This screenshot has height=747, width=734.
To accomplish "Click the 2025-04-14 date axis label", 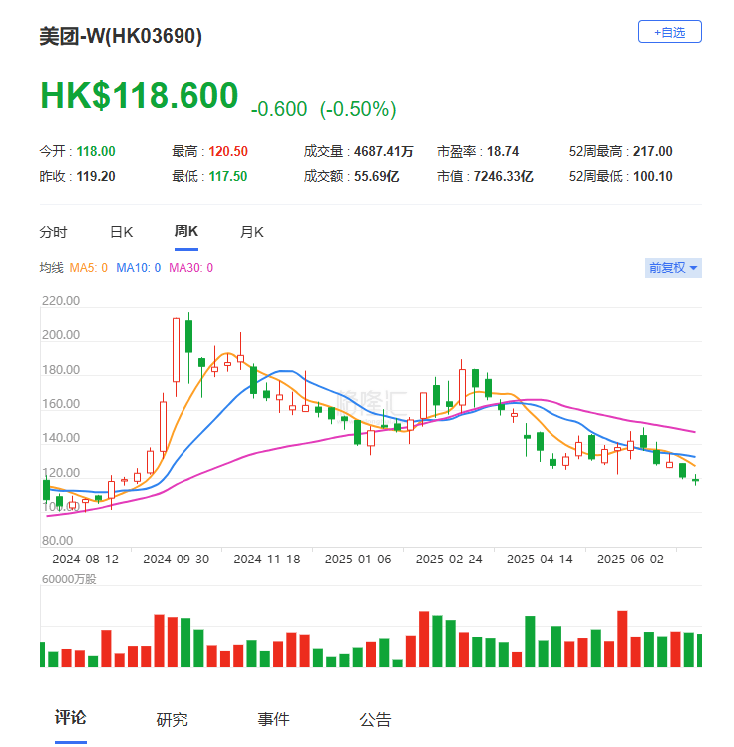I will coord(540,559).
